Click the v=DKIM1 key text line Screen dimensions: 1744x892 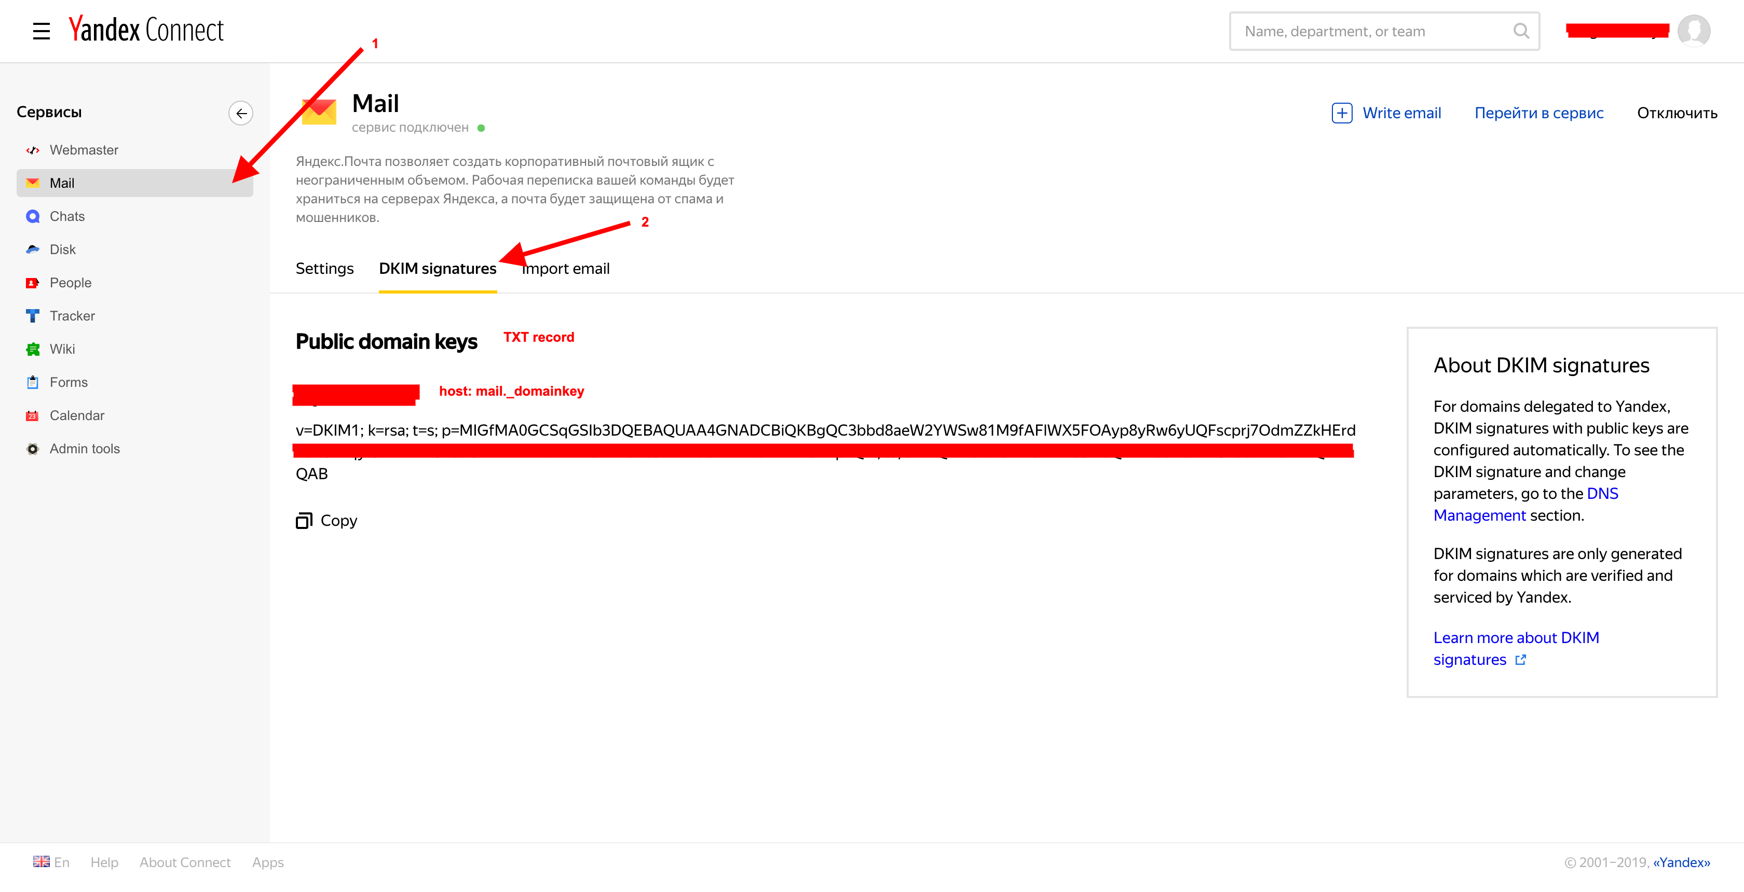click(x=825, y=430)
